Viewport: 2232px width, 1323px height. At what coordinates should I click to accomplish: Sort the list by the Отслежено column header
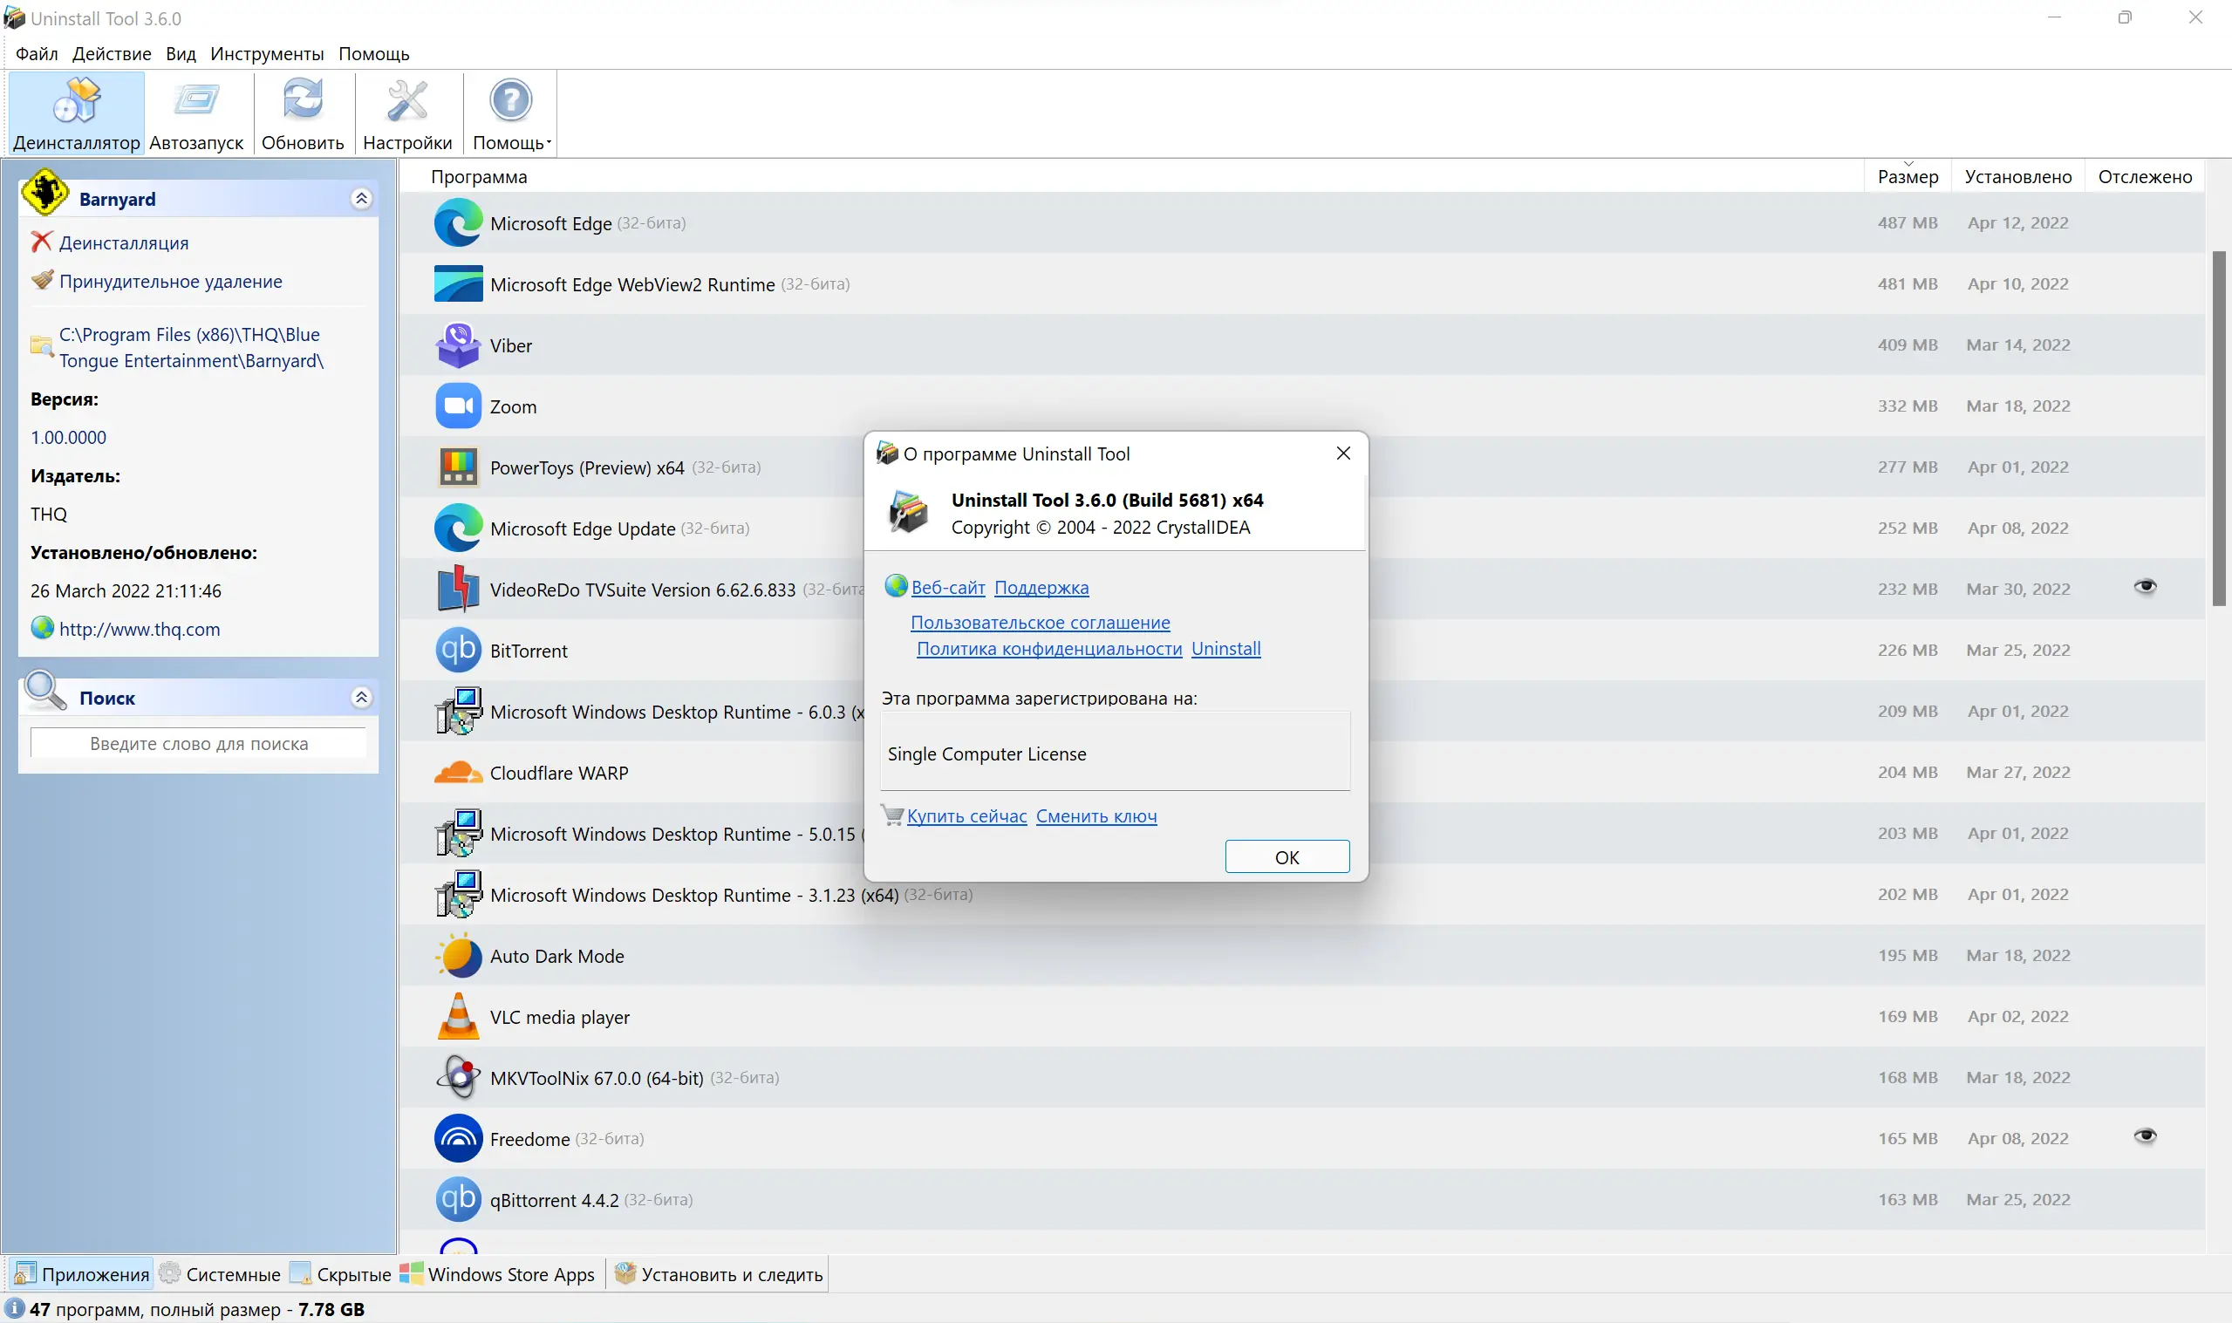pos(2144,176)
